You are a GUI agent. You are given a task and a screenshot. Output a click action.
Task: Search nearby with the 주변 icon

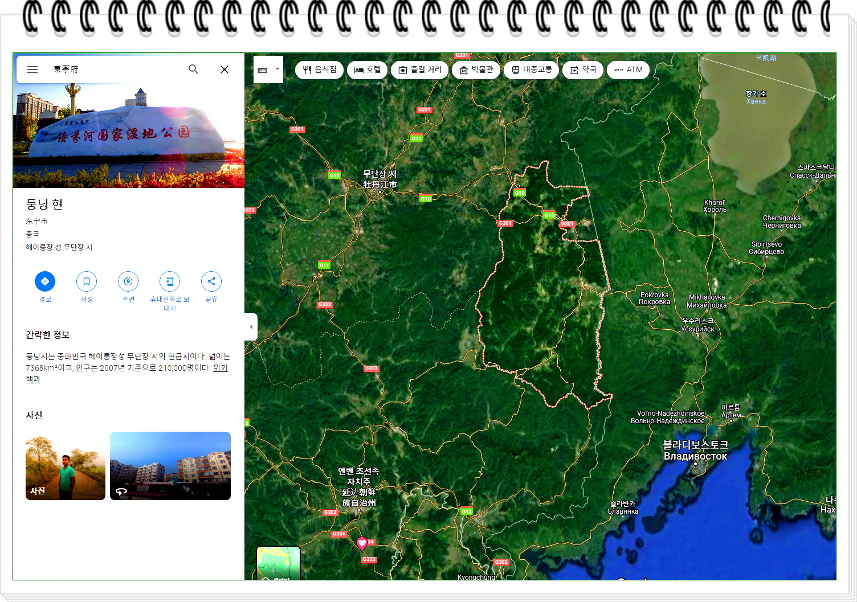coord(128,281)
